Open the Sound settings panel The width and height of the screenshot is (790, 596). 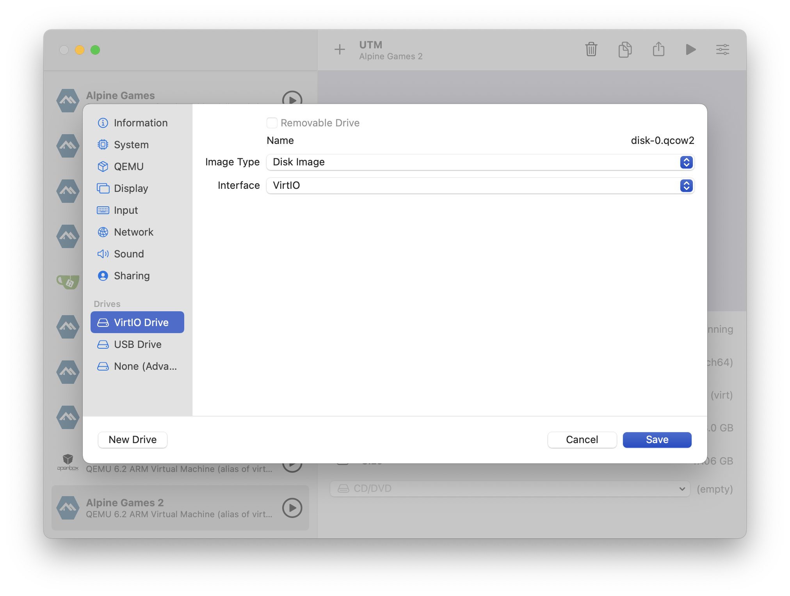128,254
